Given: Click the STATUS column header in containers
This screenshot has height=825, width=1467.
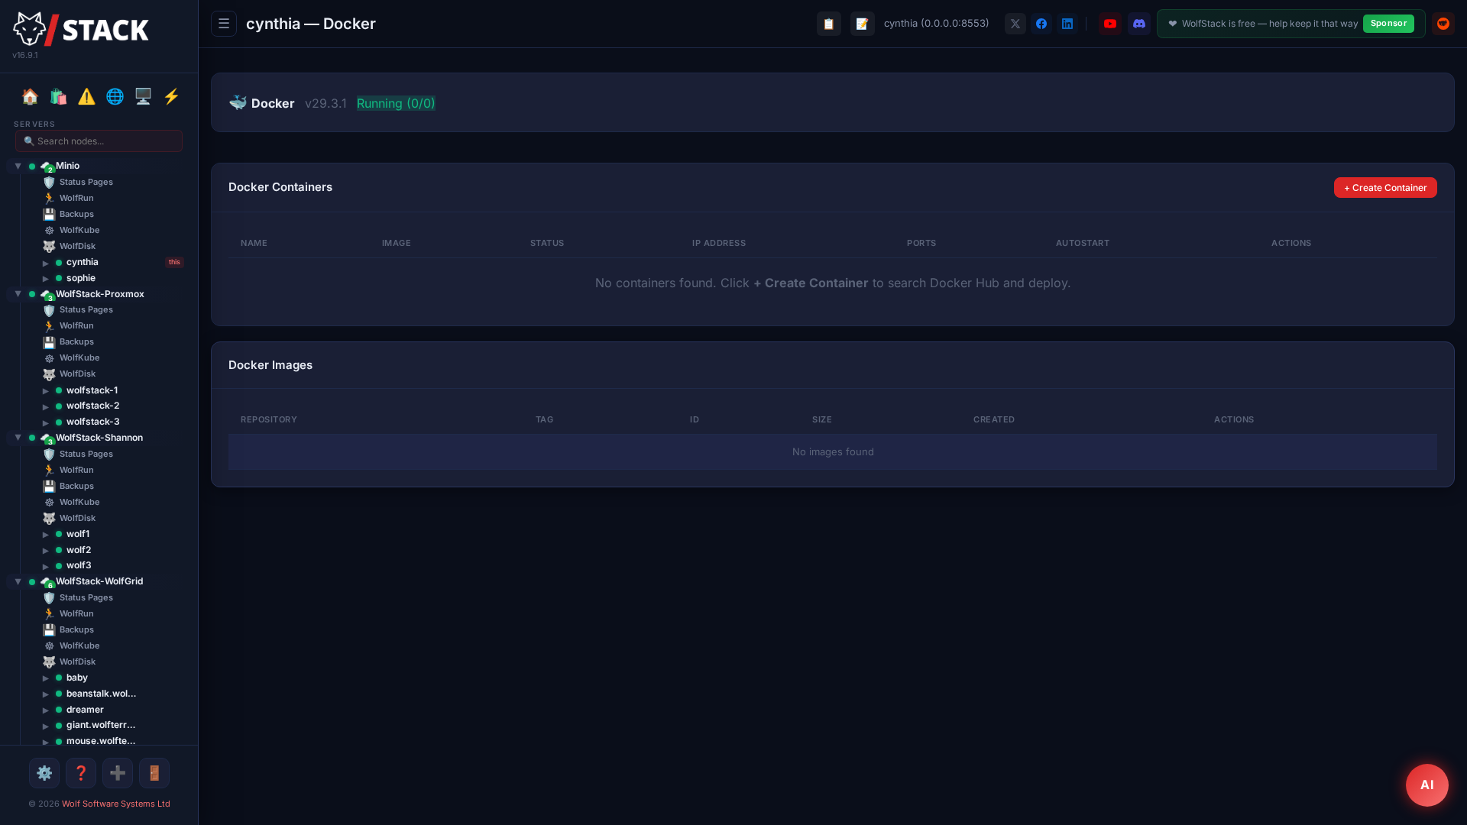Looking at the screenshot, I should pyautogui.click(x=547, y=243).
